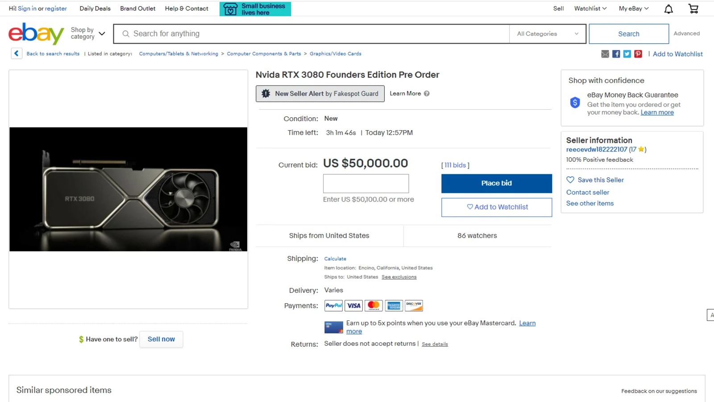The image size is (714, 402).
Task: Save this Seller with heart icon
Action: tap(570, 180)
